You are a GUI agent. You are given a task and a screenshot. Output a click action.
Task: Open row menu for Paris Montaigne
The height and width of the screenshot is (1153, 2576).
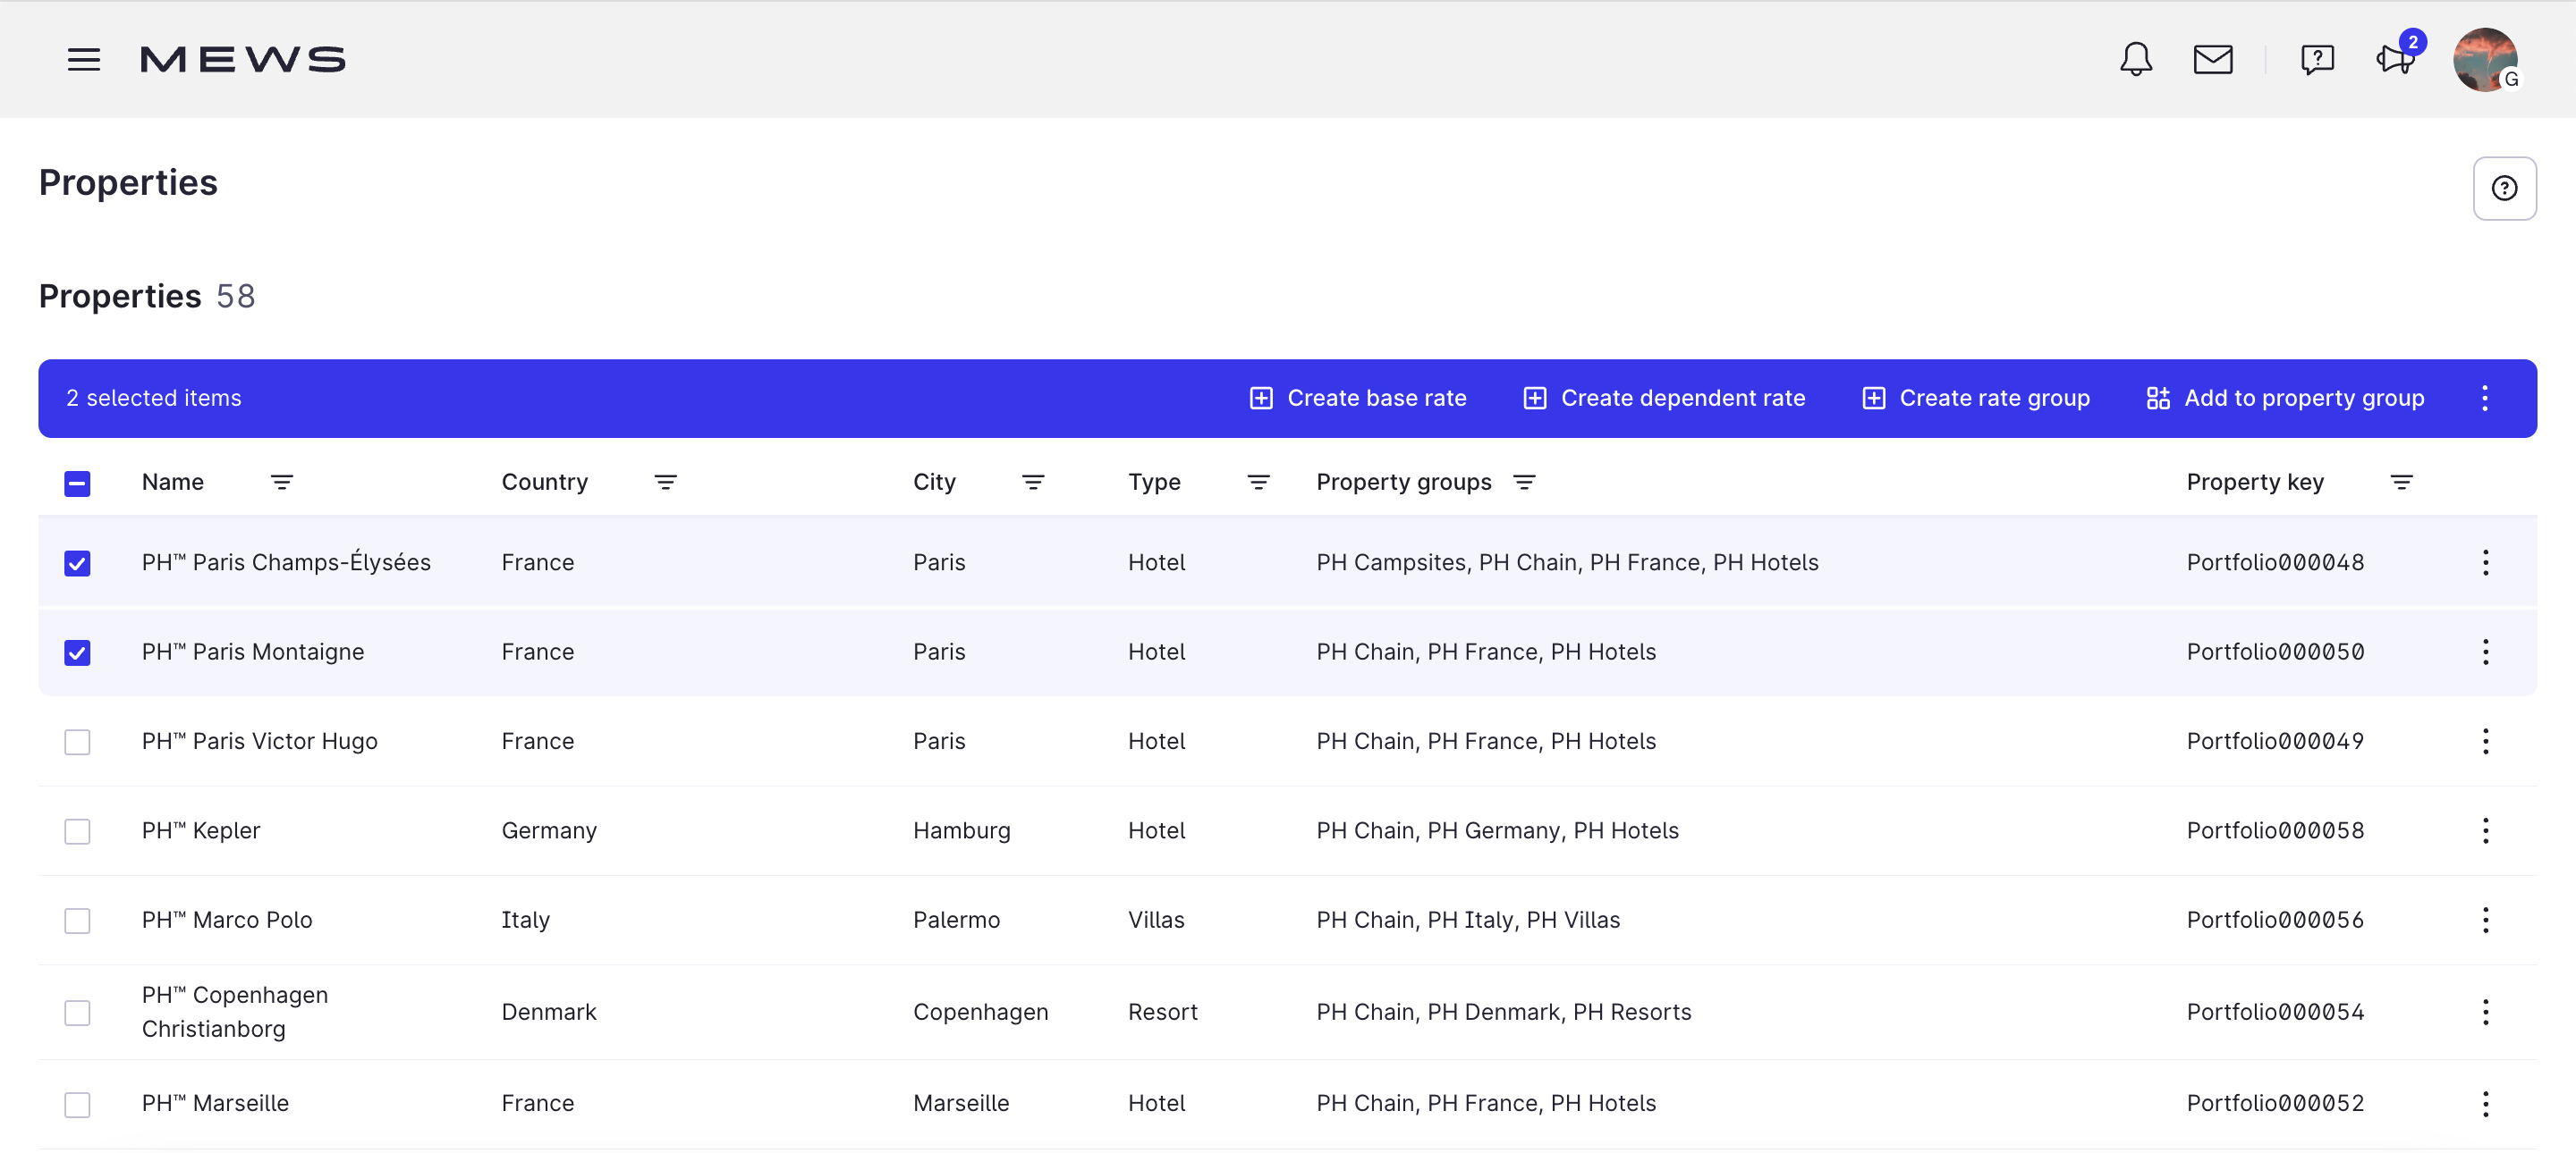click(2485, 652)
